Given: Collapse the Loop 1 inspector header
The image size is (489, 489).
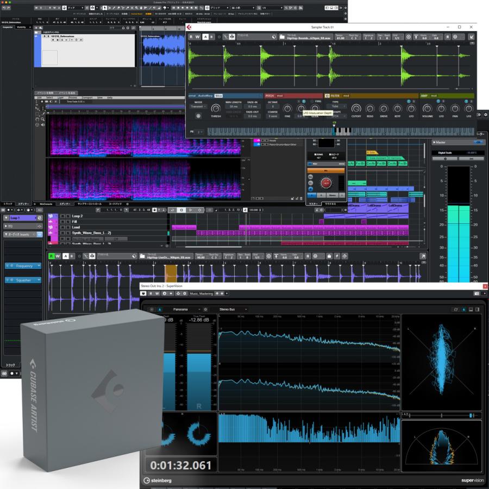Looking at the screenshot, I should [x=6, y=218].
